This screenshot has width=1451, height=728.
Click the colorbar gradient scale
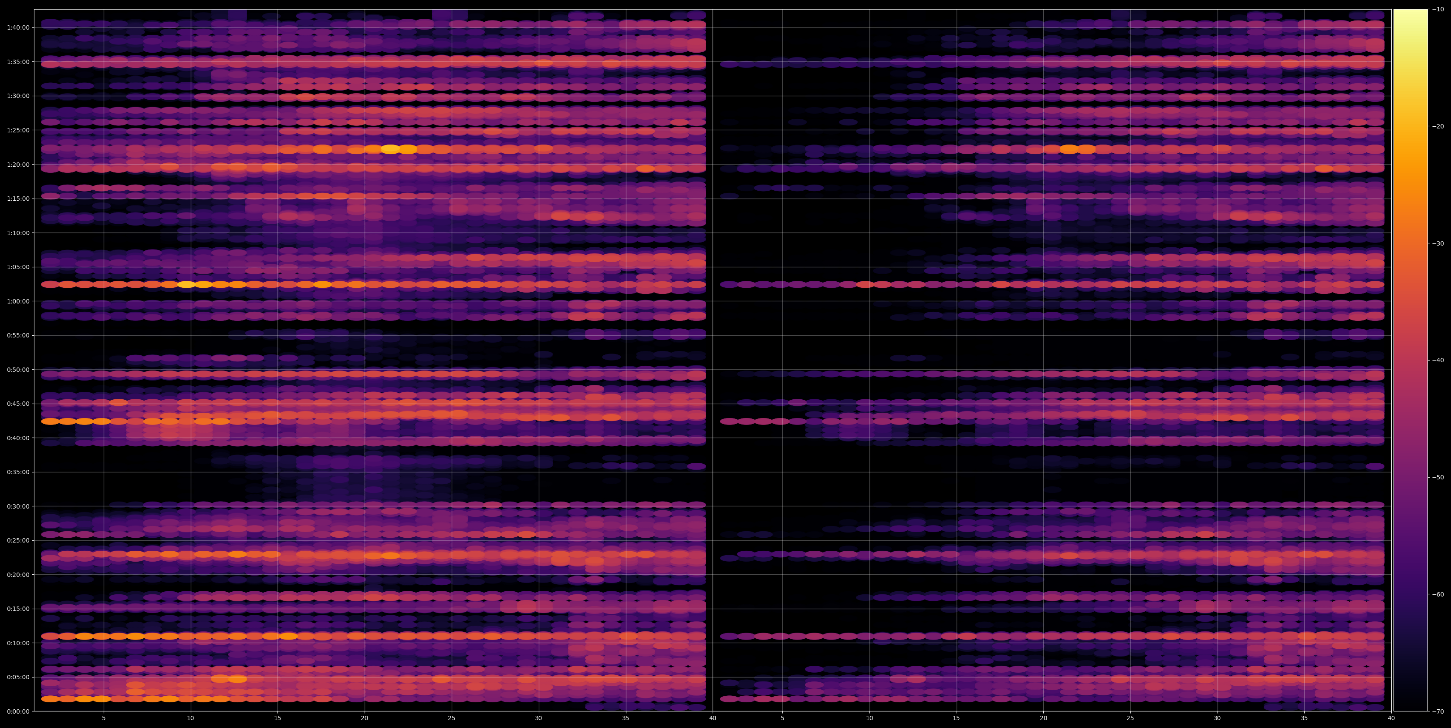(x=1410, y=361)
